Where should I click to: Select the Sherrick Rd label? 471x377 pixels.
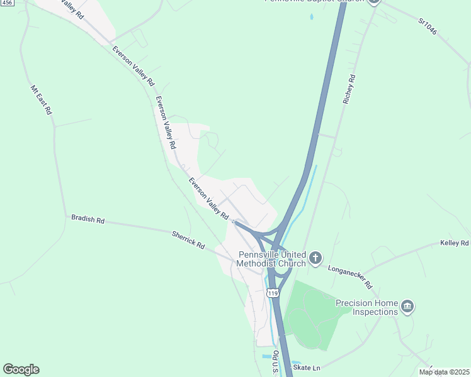coord(188,240)
